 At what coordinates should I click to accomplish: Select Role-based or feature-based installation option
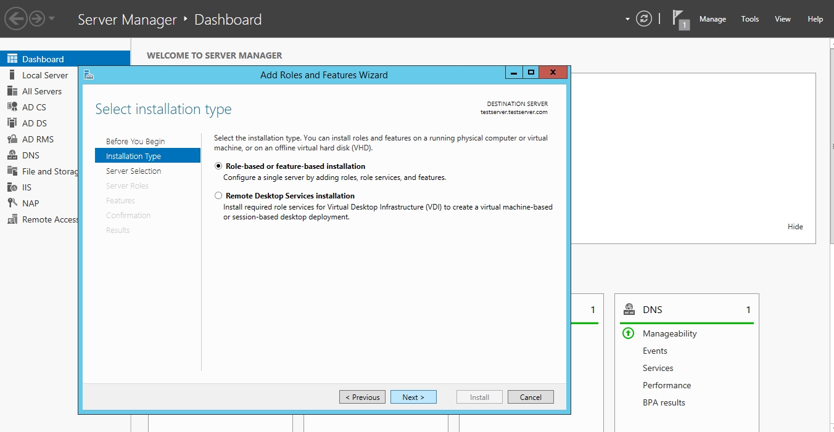tap(218, 166)
